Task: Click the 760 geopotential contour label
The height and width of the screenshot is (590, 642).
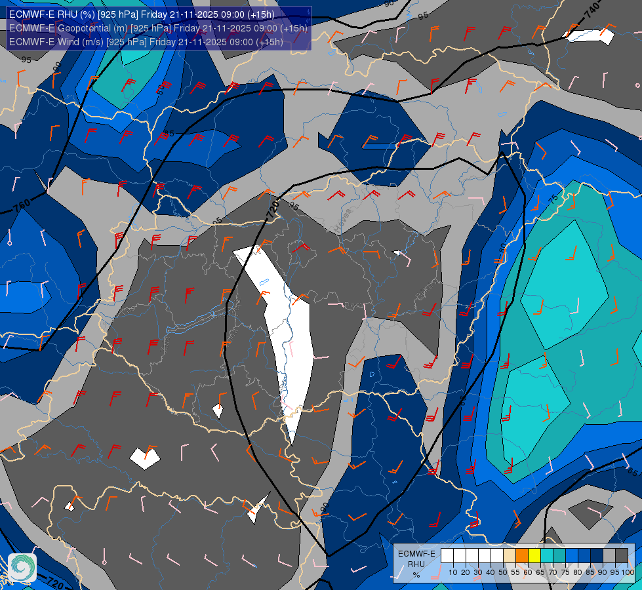Action: 22,205
